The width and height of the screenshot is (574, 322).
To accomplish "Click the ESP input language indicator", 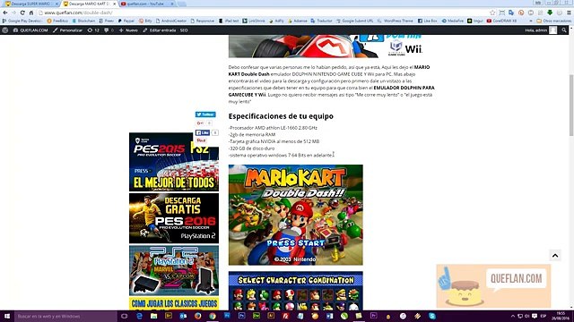I will pos(544,316).
